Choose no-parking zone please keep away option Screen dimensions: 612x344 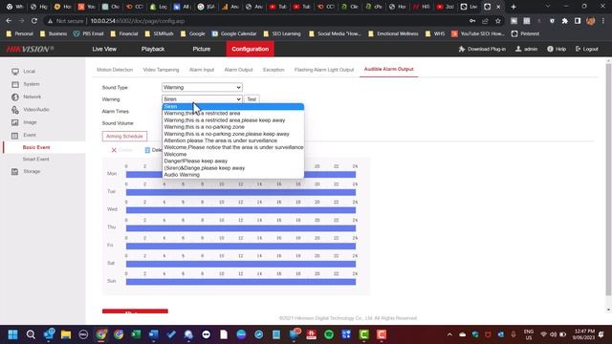tap(233, 134)
